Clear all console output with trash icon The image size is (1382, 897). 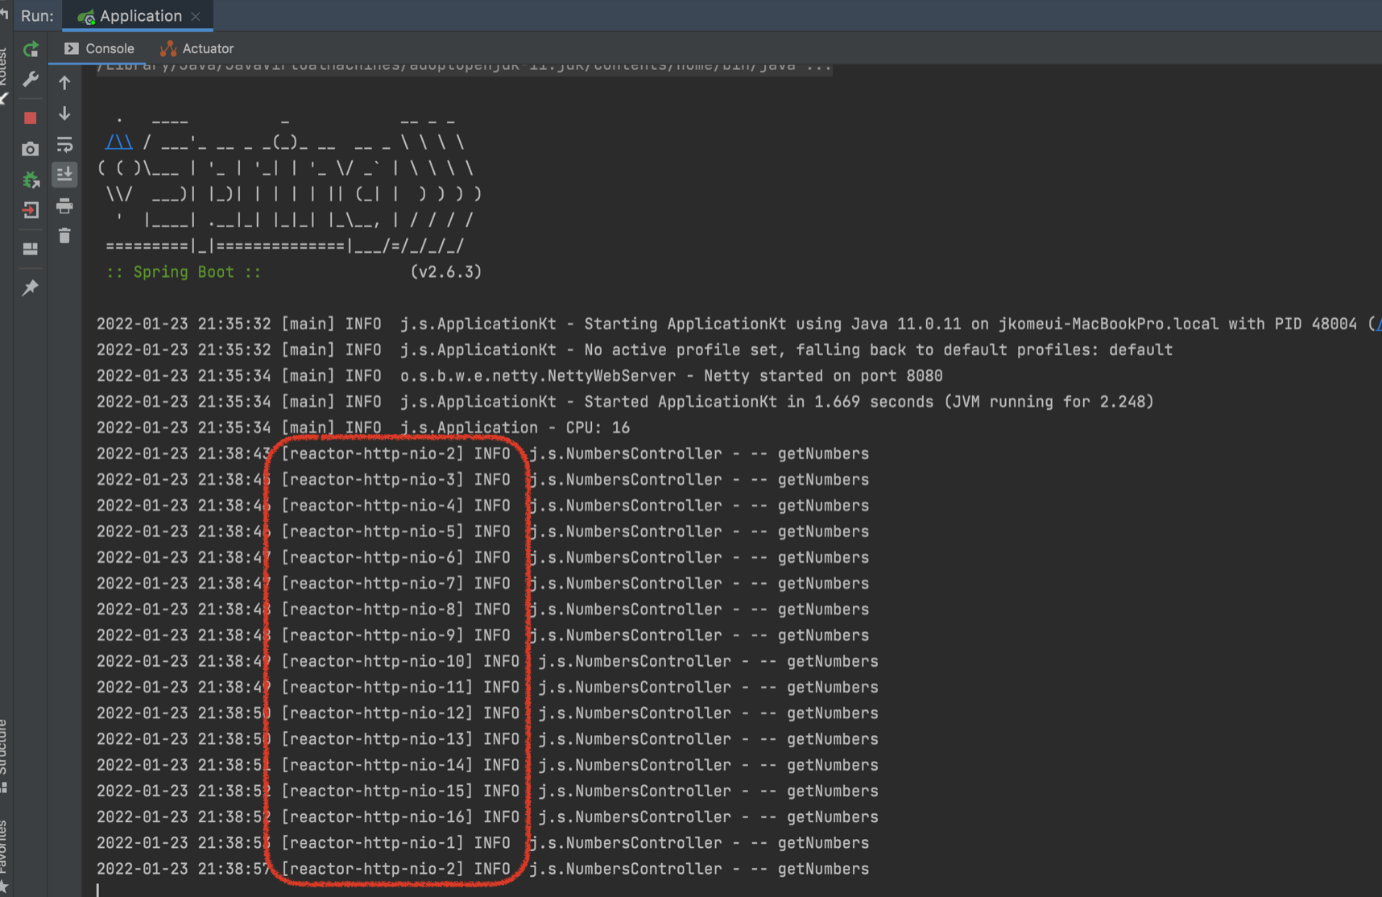click(x=64, y=236)
